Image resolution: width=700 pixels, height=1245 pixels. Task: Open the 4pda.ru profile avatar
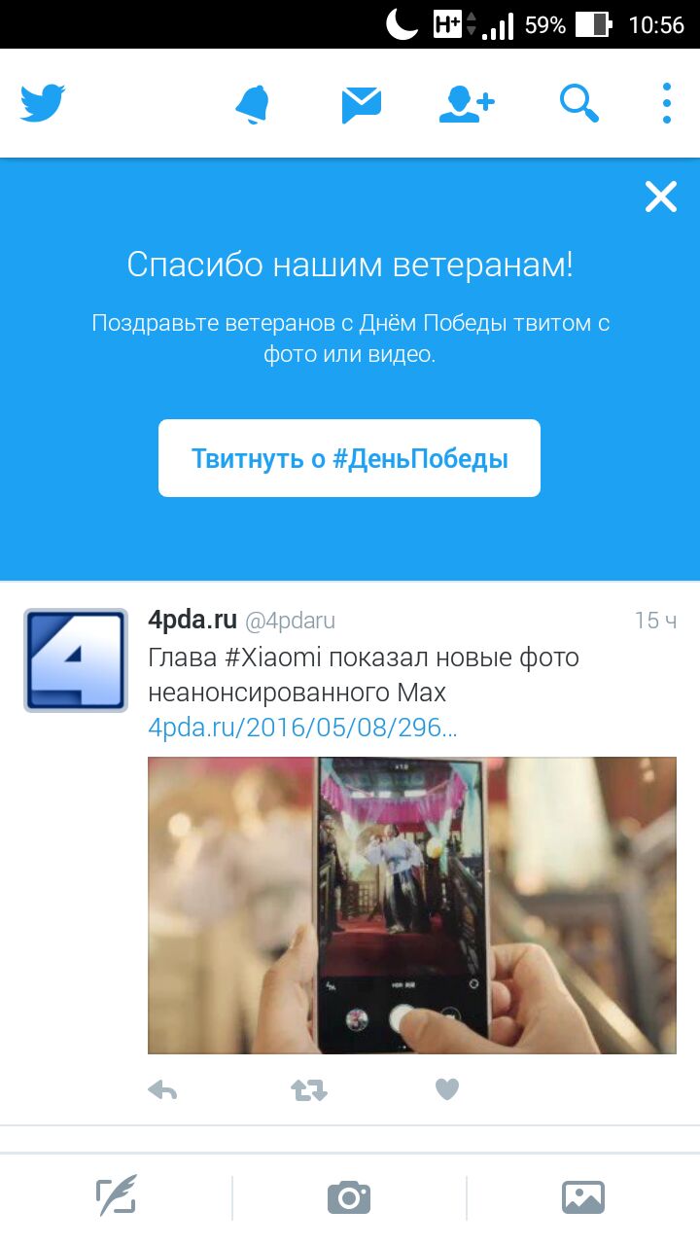tap(76, 660)
